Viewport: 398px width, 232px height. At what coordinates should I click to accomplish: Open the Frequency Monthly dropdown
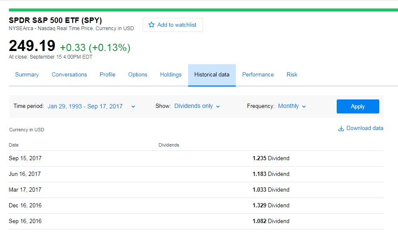pos(292,106)
